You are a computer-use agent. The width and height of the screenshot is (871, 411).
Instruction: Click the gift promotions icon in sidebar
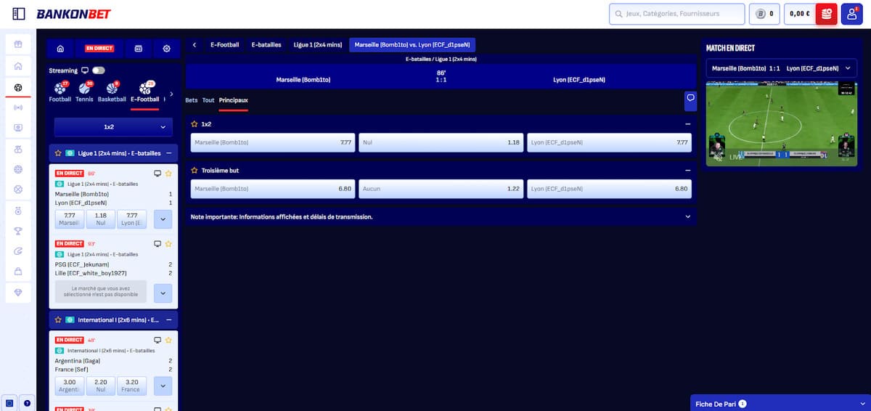tap(18, 44)
